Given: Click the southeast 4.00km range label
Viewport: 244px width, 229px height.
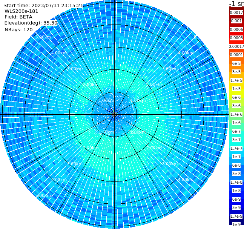Looking at the screenshot, I should pyautogui.click(x=186, y=180).
